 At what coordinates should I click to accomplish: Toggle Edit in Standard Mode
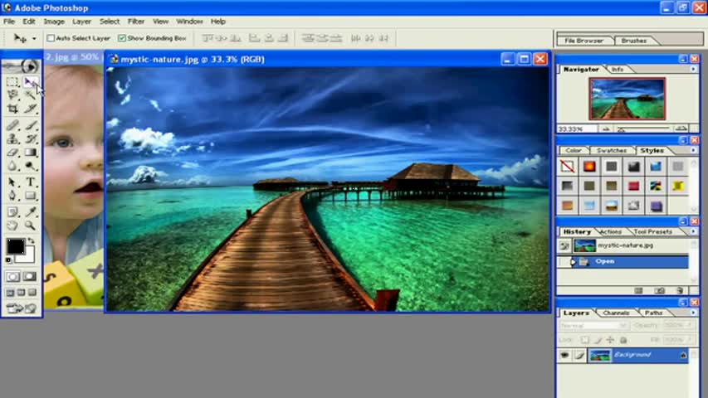(x=12, y=277)
